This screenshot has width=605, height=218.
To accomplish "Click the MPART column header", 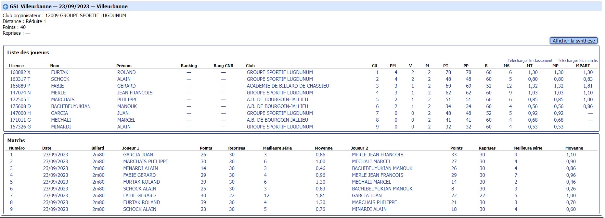I will coord(583,66).
